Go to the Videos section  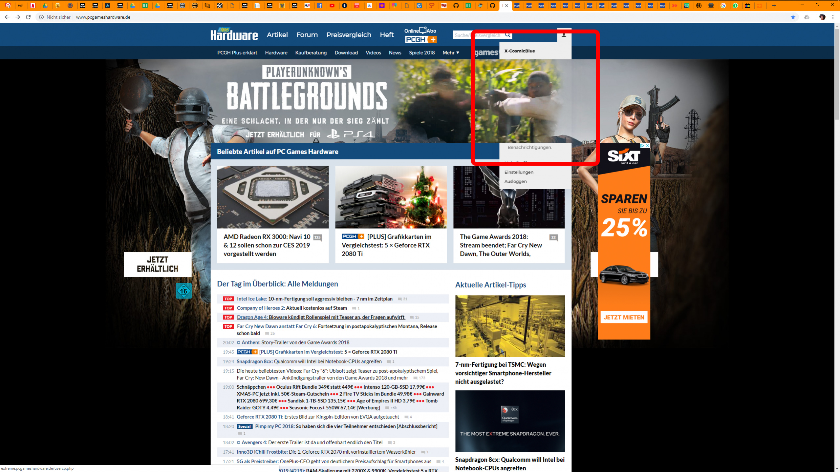(373, 52)
